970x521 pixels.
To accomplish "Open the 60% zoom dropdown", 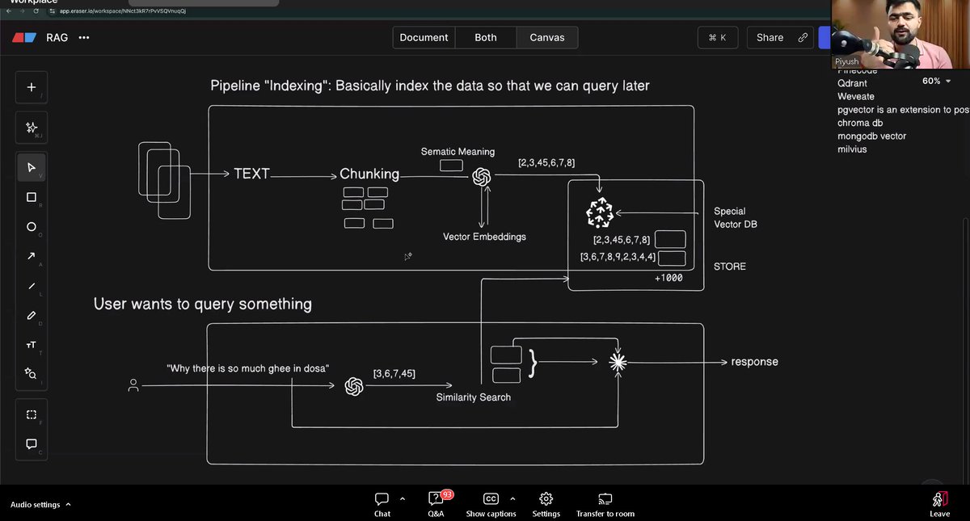I will click(936, 81).
